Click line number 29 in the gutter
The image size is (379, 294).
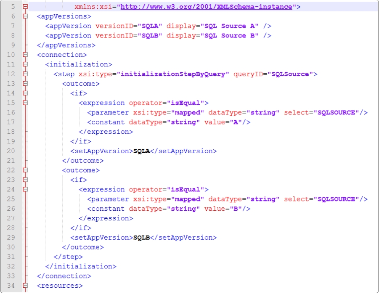tap(11, 238)
